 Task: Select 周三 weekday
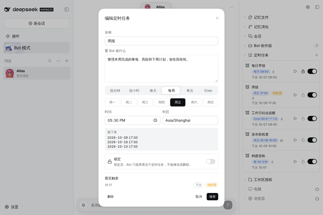(145, 102)
